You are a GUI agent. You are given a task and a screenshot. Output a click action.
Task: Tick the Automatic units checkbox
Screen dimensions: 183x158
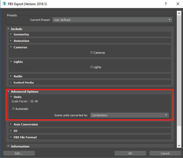[x=13, y=109]
